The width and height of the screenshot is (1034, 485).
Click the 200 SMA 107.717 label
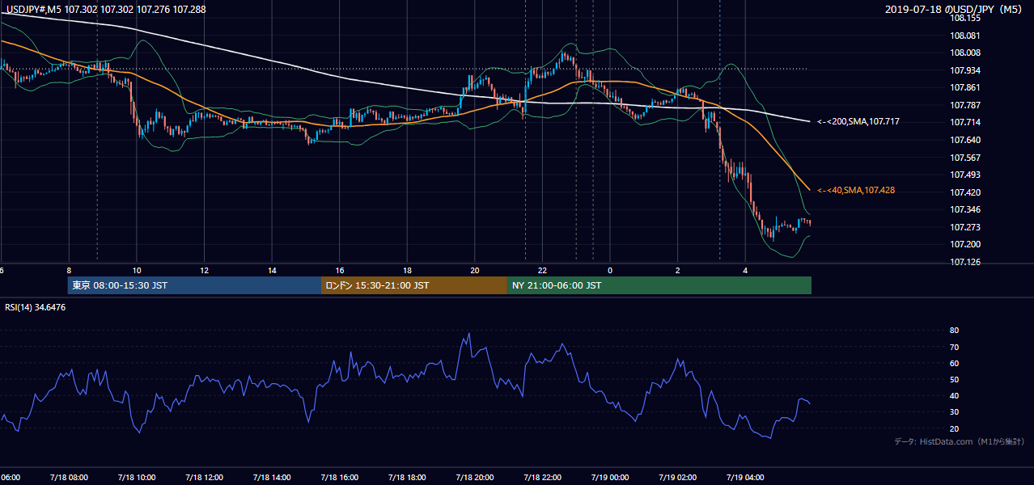click(x=858, y=121)
